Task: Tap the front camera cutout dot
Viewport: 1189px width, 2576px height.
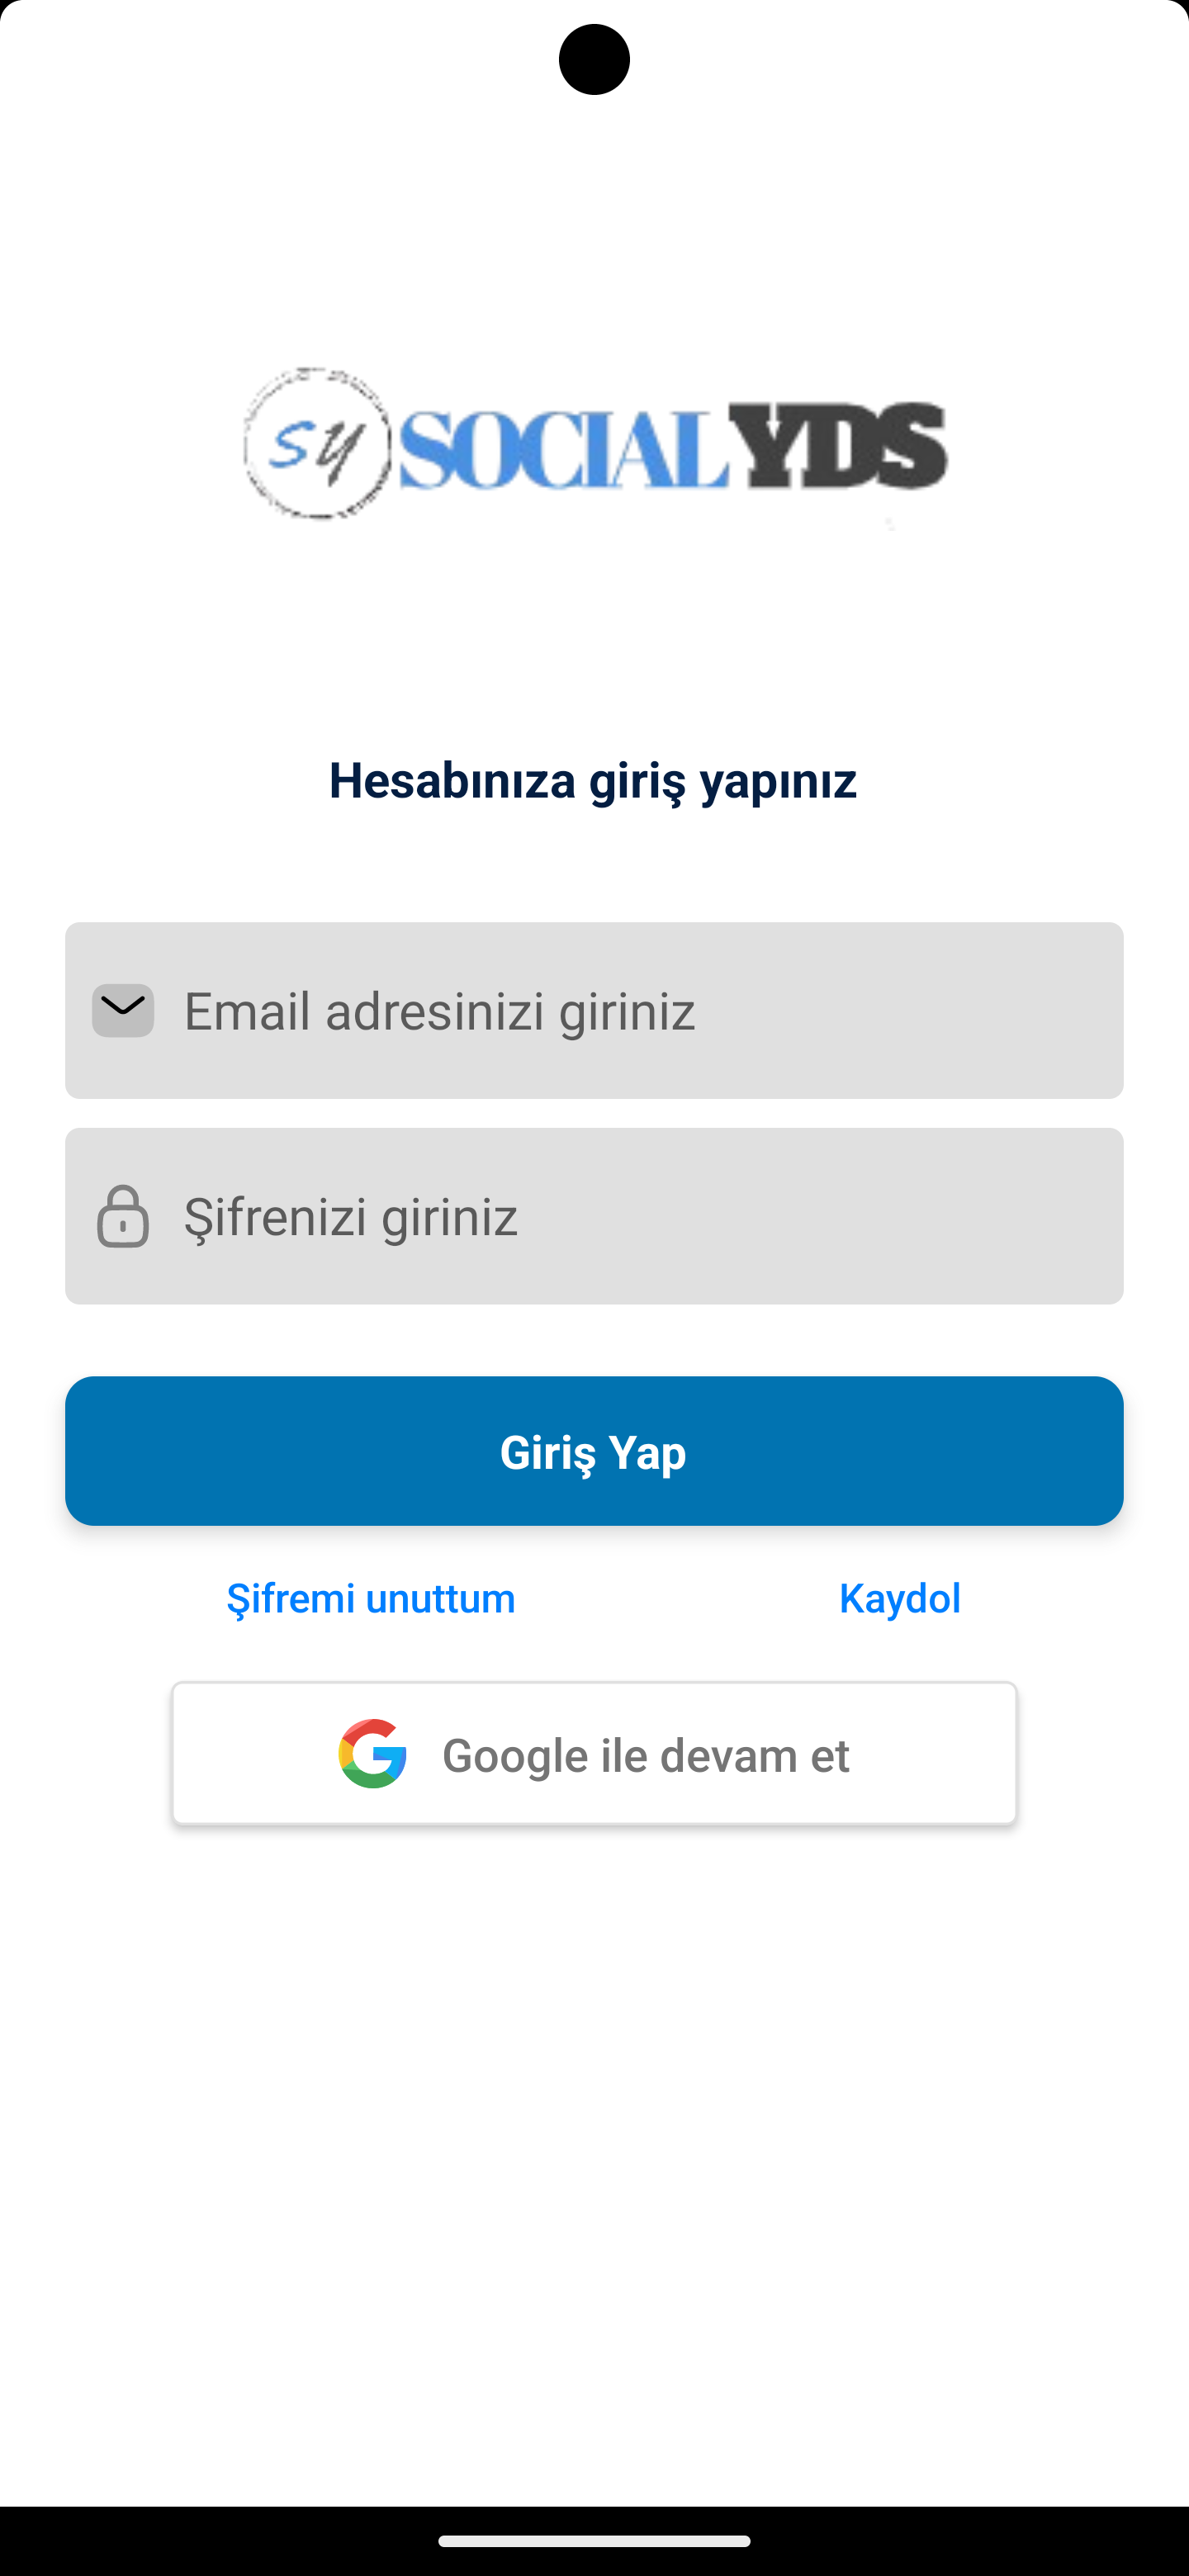Action: (594, 60)
